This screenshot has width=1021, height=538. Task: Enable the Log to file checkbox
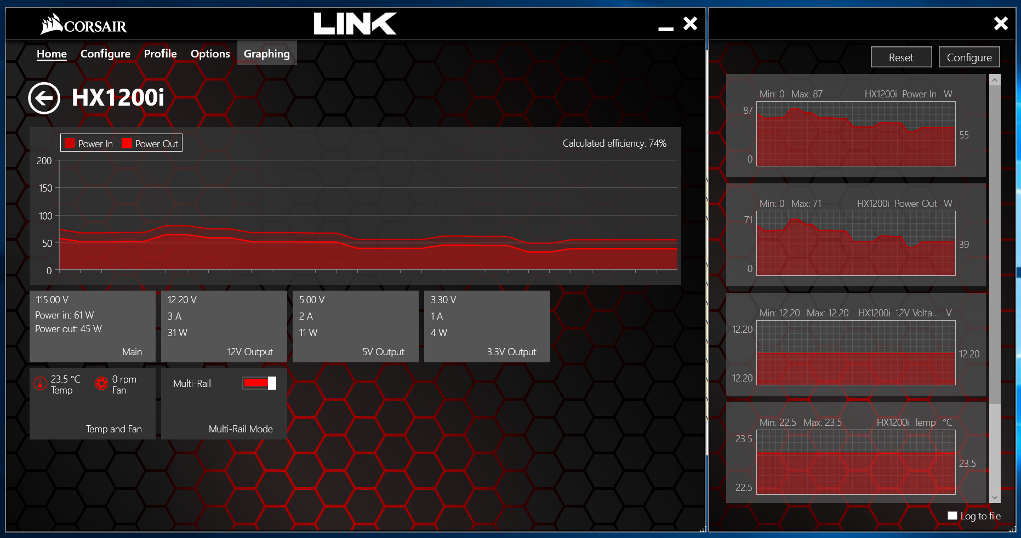point(952,516)
